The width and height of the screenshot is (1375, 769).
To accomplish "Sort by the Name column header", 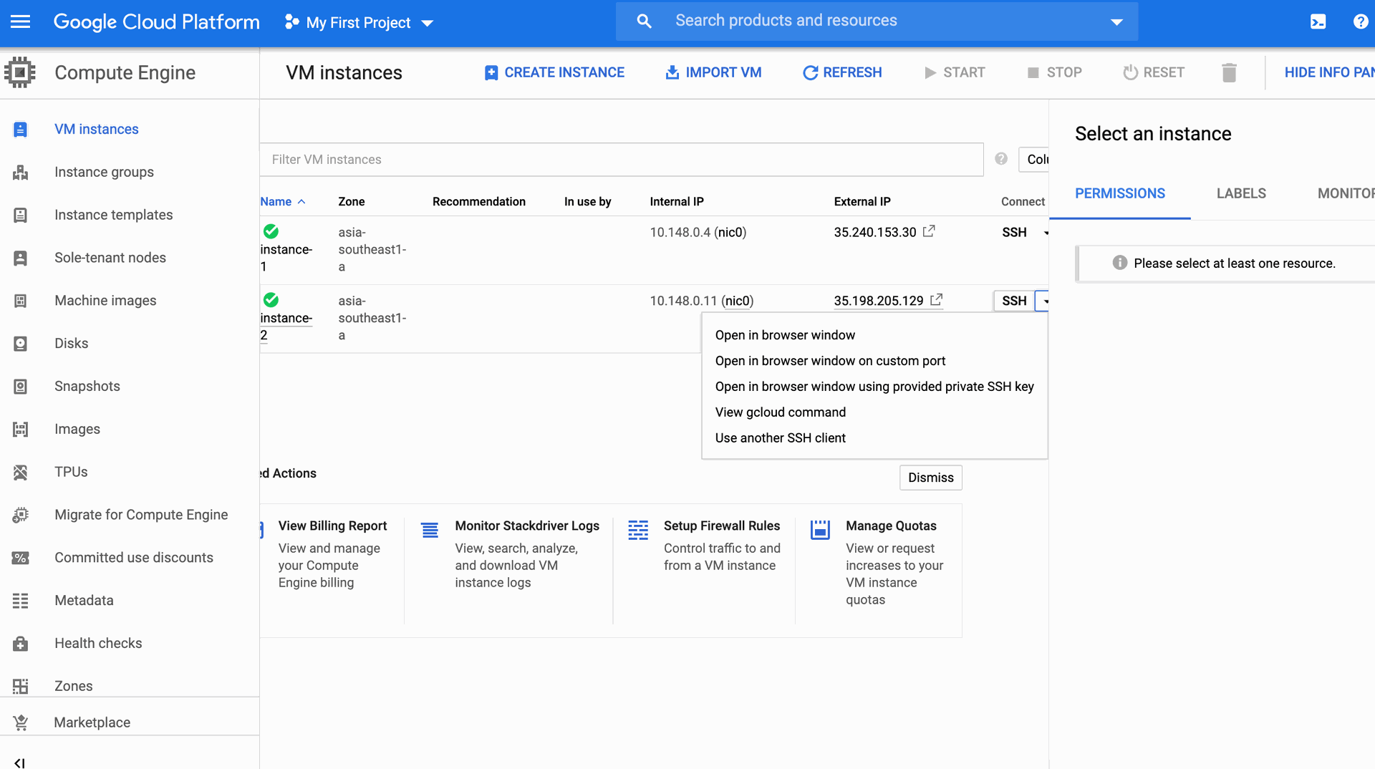I will coord(283,202).
